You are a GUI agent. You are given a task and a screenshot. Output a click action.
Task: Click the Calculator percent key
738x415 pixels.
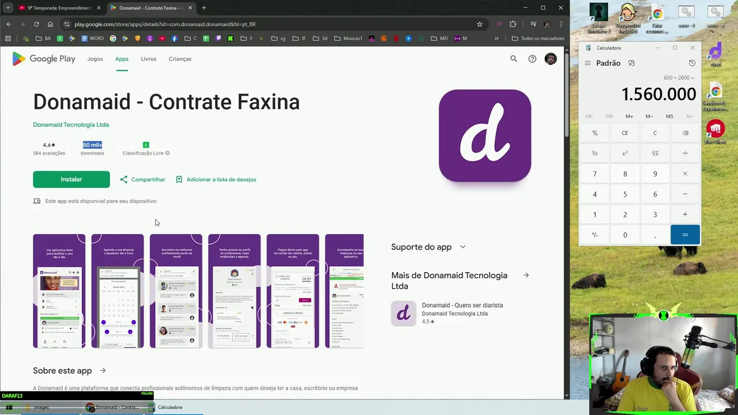[x=595, y=133]
